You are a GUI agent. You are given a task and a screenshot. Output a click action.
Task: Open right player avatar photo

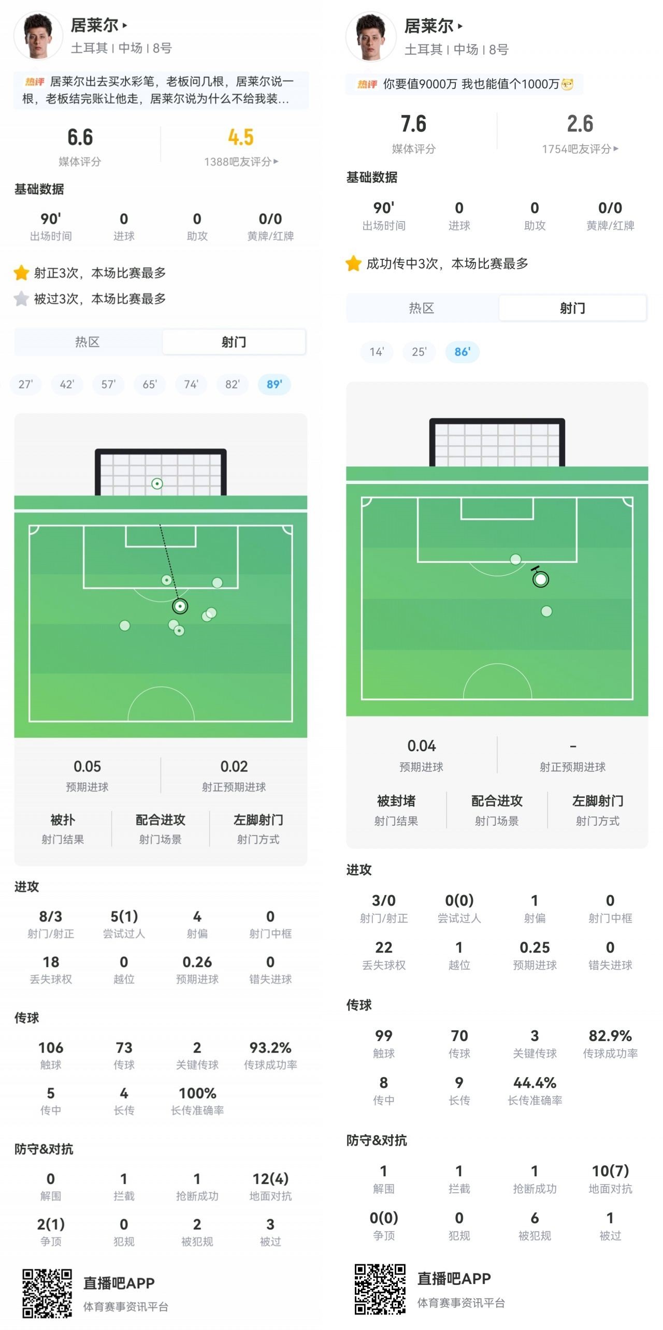[x=370, y=37]
